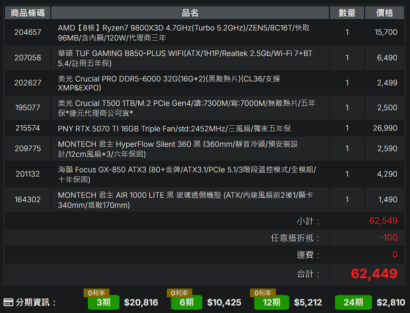This screenshot has height=313, width=410.
Task: Click product code 204657
Action: coord(28,32)
